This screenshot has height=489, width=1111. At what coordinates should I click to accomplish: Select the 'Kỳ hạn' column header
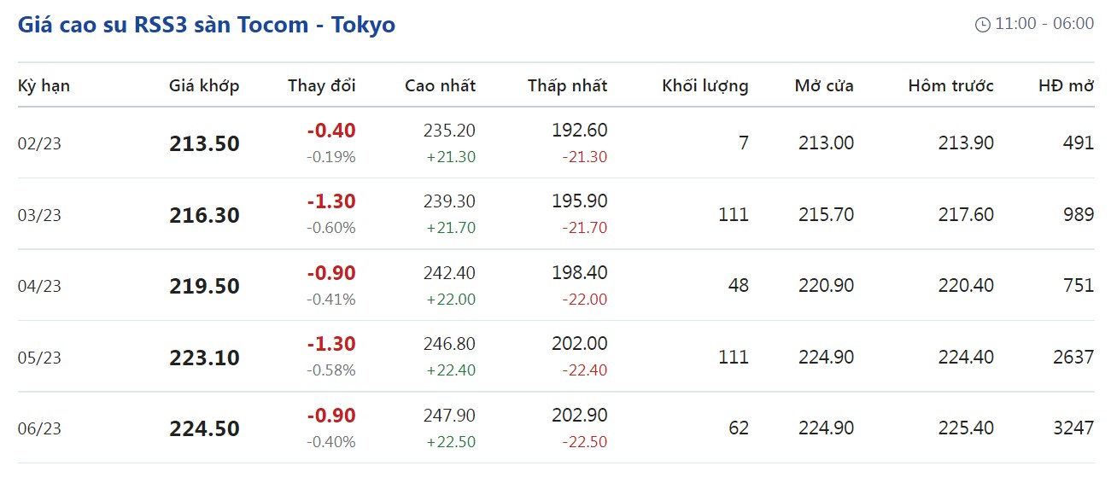(44, 85)
